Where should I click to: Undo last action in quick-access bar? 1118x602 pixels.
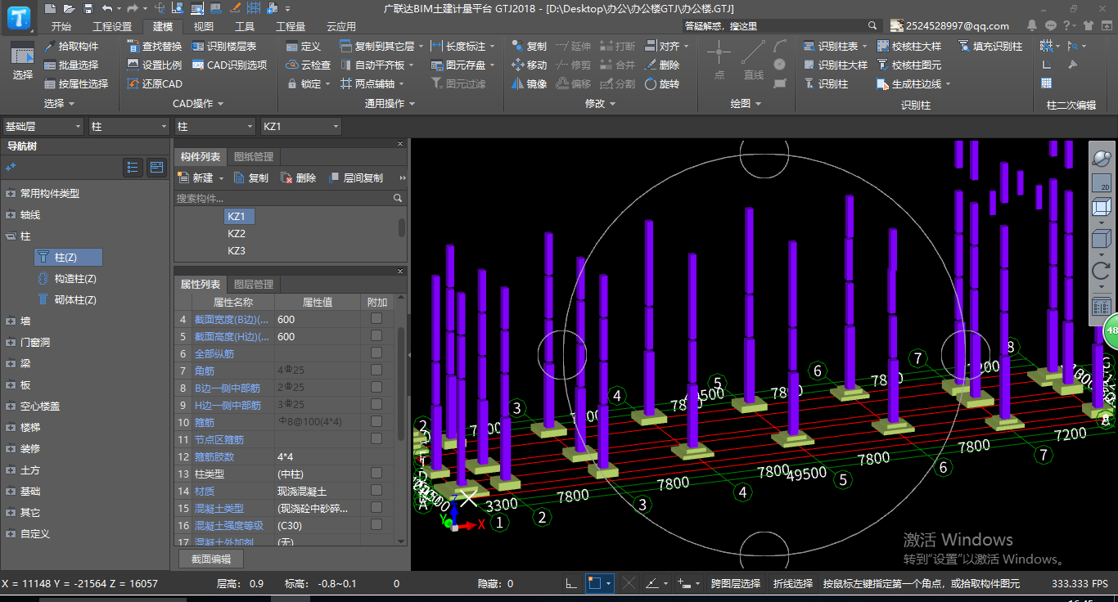point(107,8)
